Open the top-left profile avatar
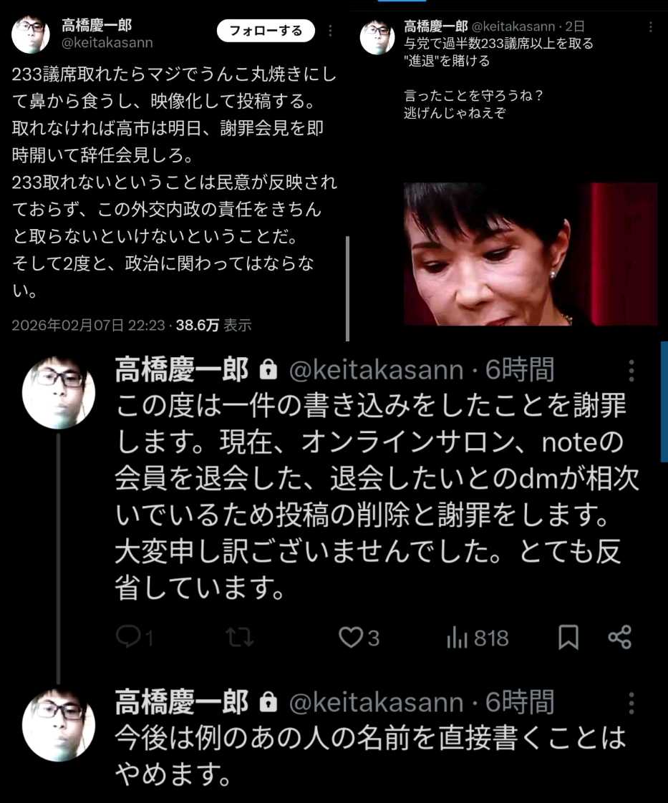 (x=31, y=34)
